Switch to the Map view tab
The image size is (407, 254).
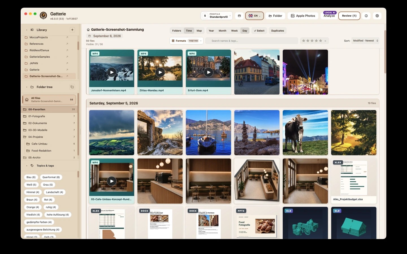coord(199,31)
